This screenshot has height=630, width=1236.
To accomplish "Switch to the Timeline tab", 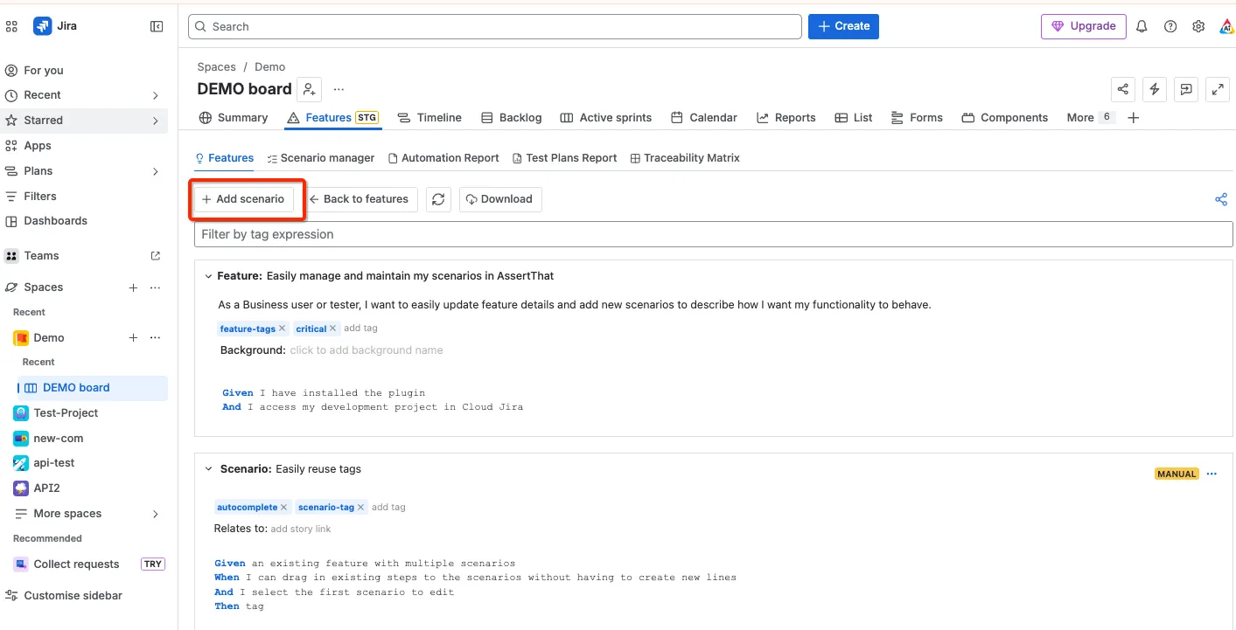I will [x=429, y=118].
